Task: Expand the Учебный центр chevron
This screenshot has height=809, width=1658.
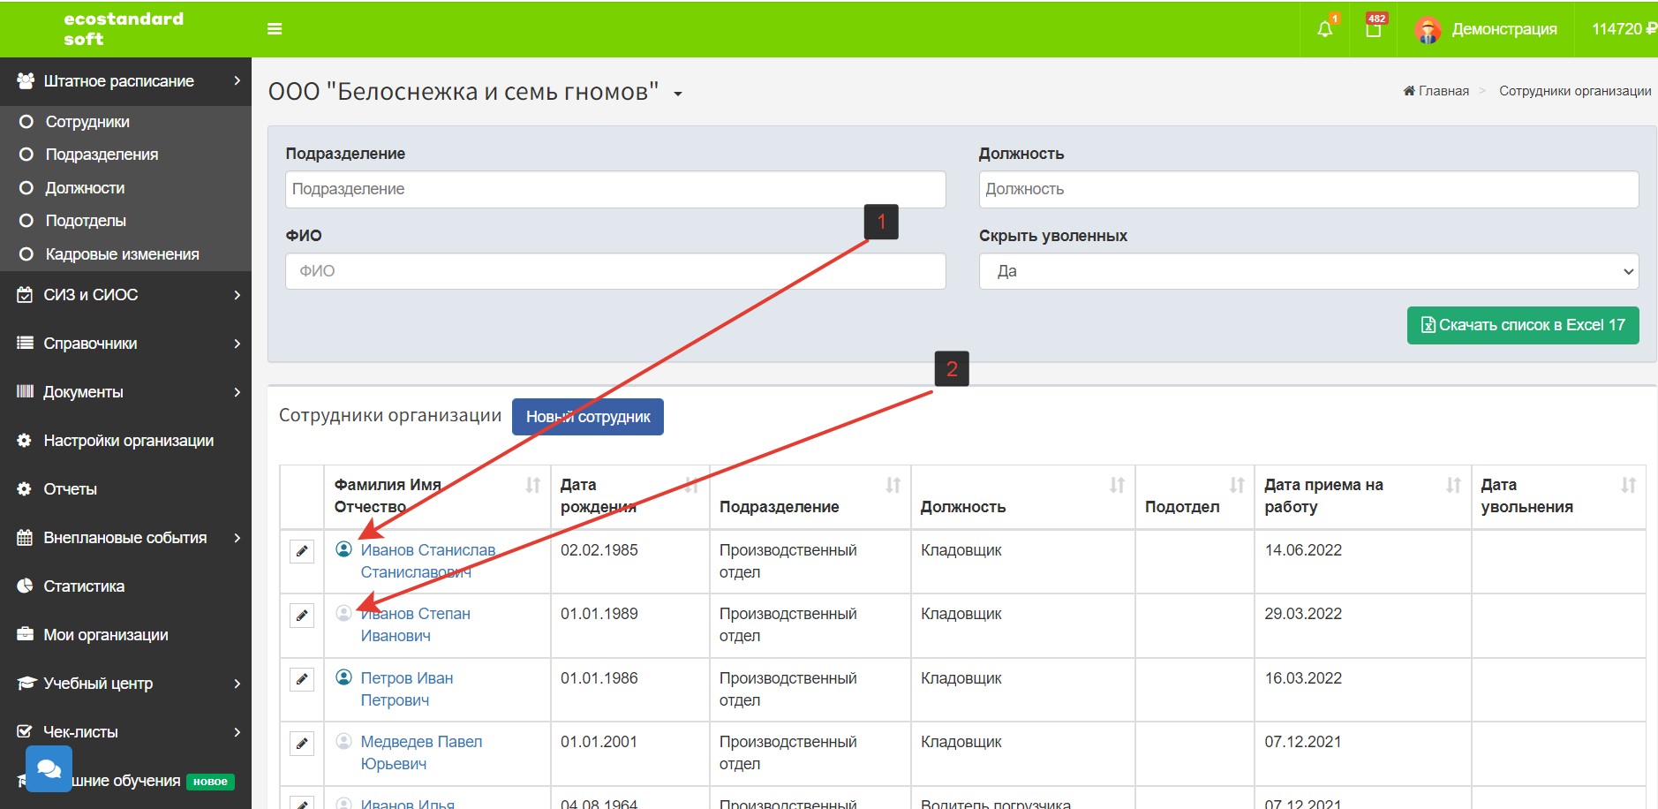Action: click(x=237, y=684)
